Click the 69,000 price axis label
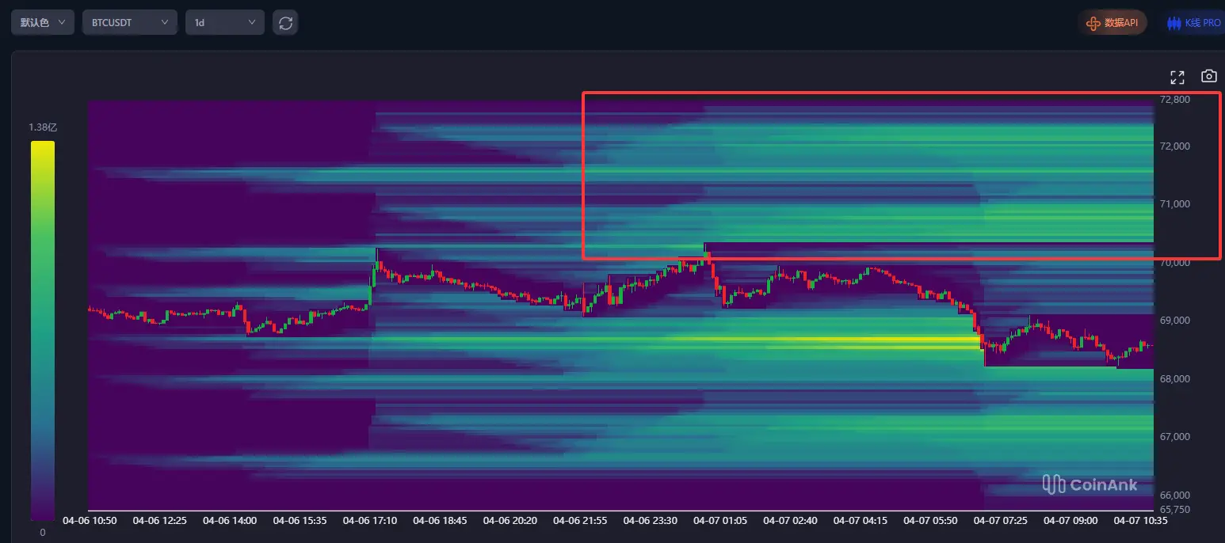1225x543 pixels. [1174, 321]
